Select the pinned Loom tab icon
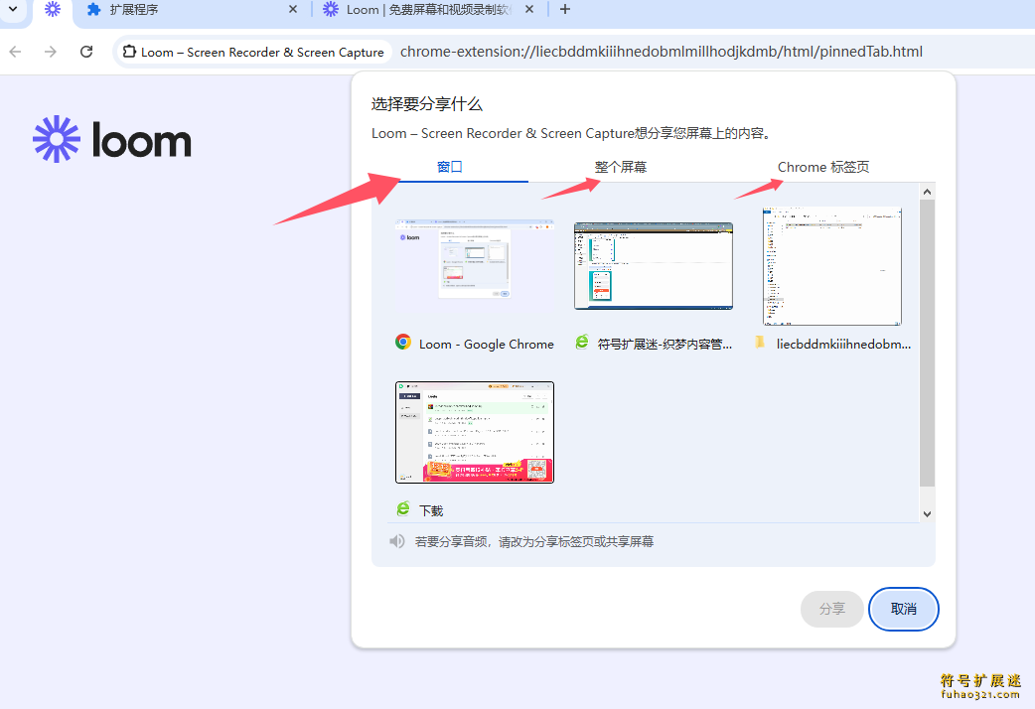This screenshot has width=1035, height=709. click(x=52, y=9)
